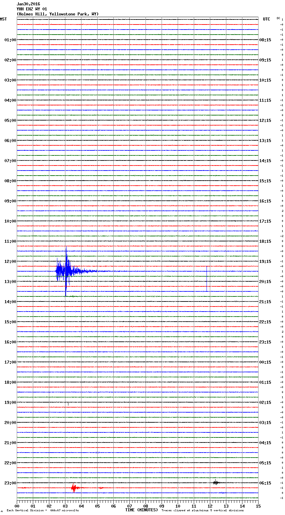
Task: Select the "10:00" MST row label
Action: tap(10, 221)
